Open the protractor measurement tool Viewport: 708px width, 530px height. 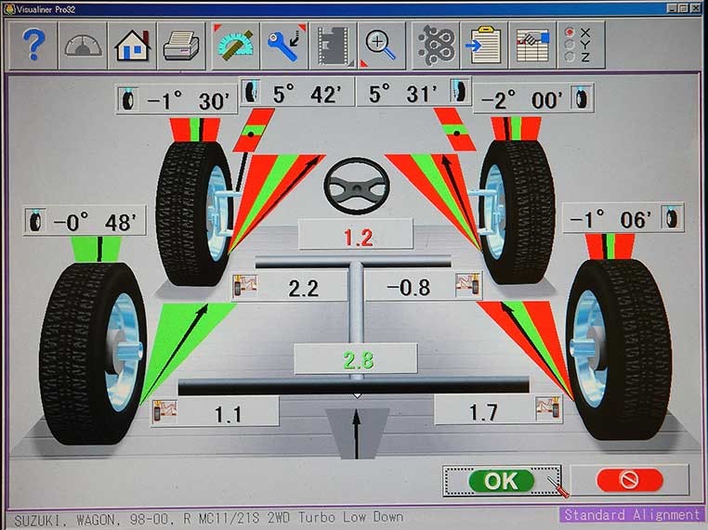[x=234, y=45]
